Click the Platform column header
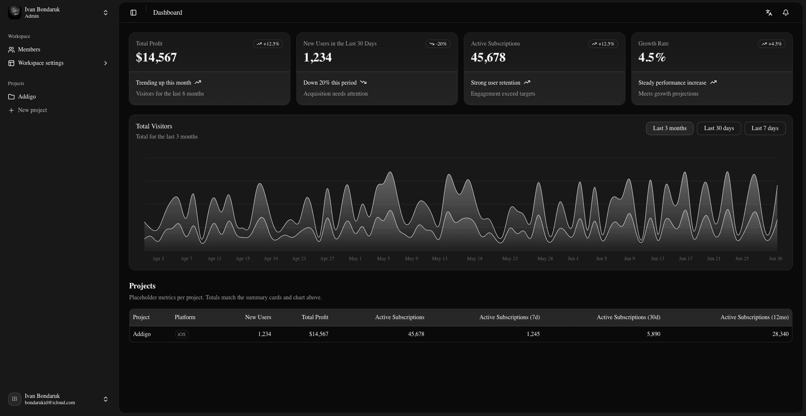 185,317
